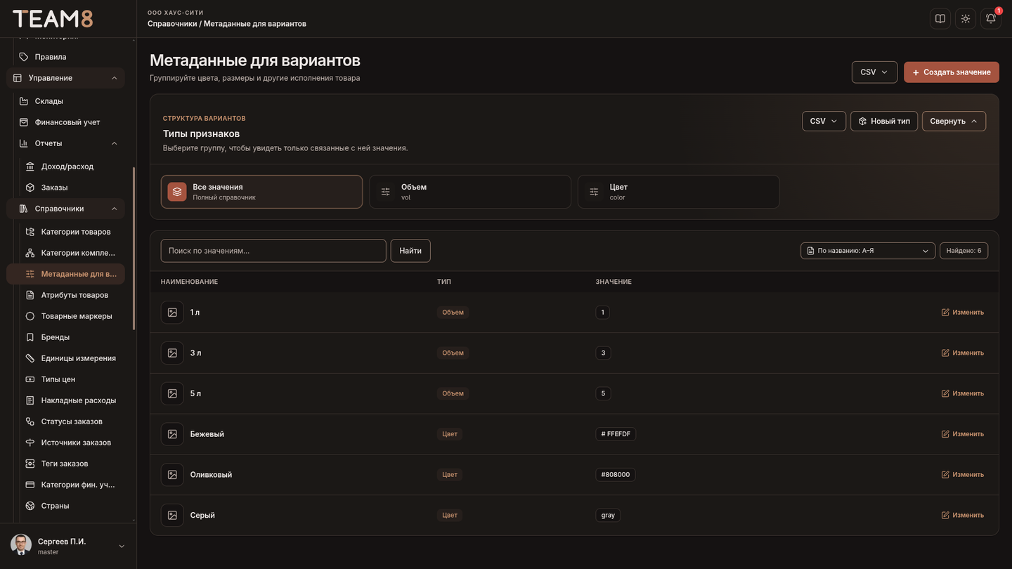Open the sort dropdown По названию: А–Я
The height and width of the screenshot is (569, 1012).
click(868, 251)
